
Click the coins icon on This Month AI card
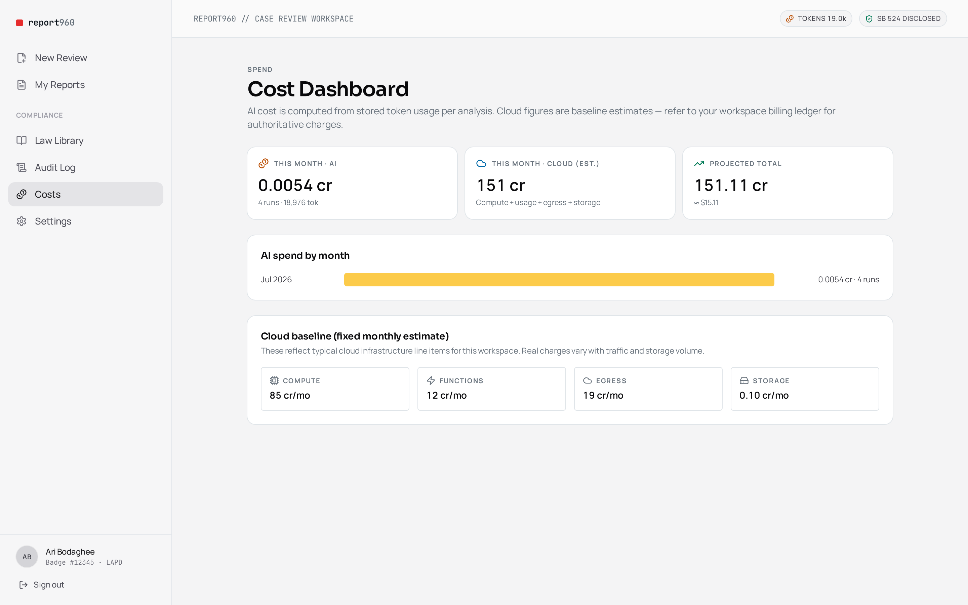pyautogui.click(x=263, y=163)
